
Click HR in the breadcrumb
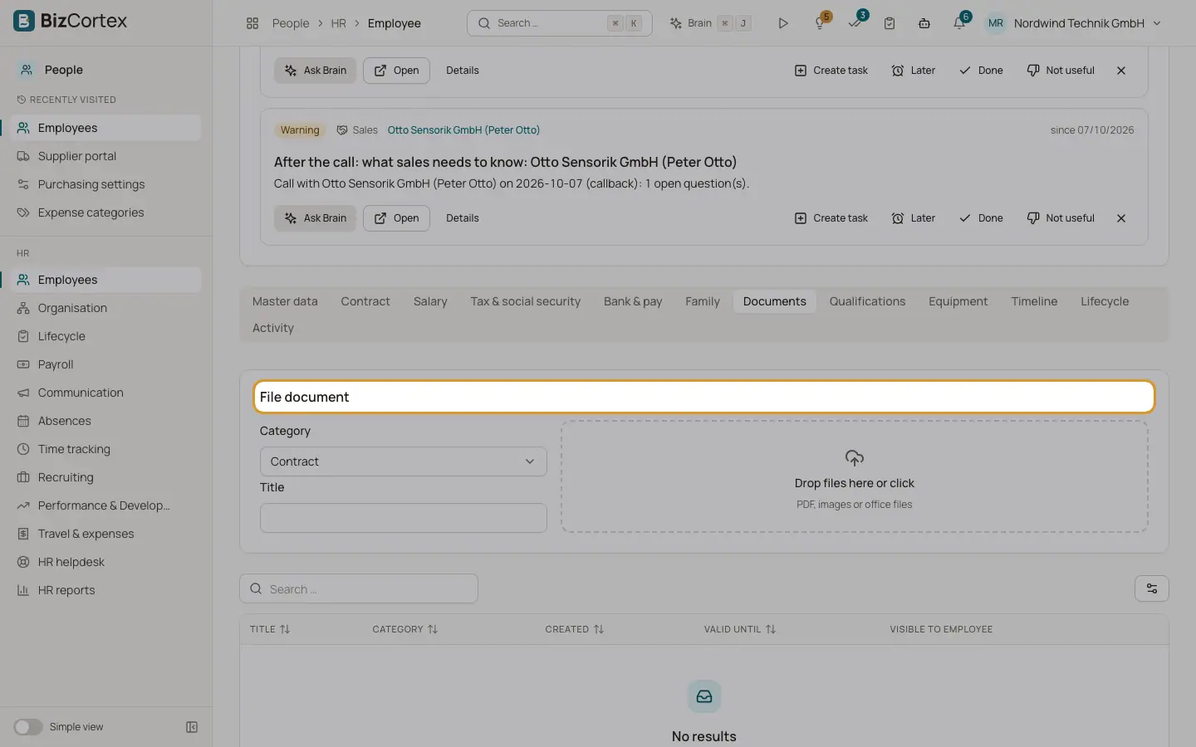pos(338,23)
